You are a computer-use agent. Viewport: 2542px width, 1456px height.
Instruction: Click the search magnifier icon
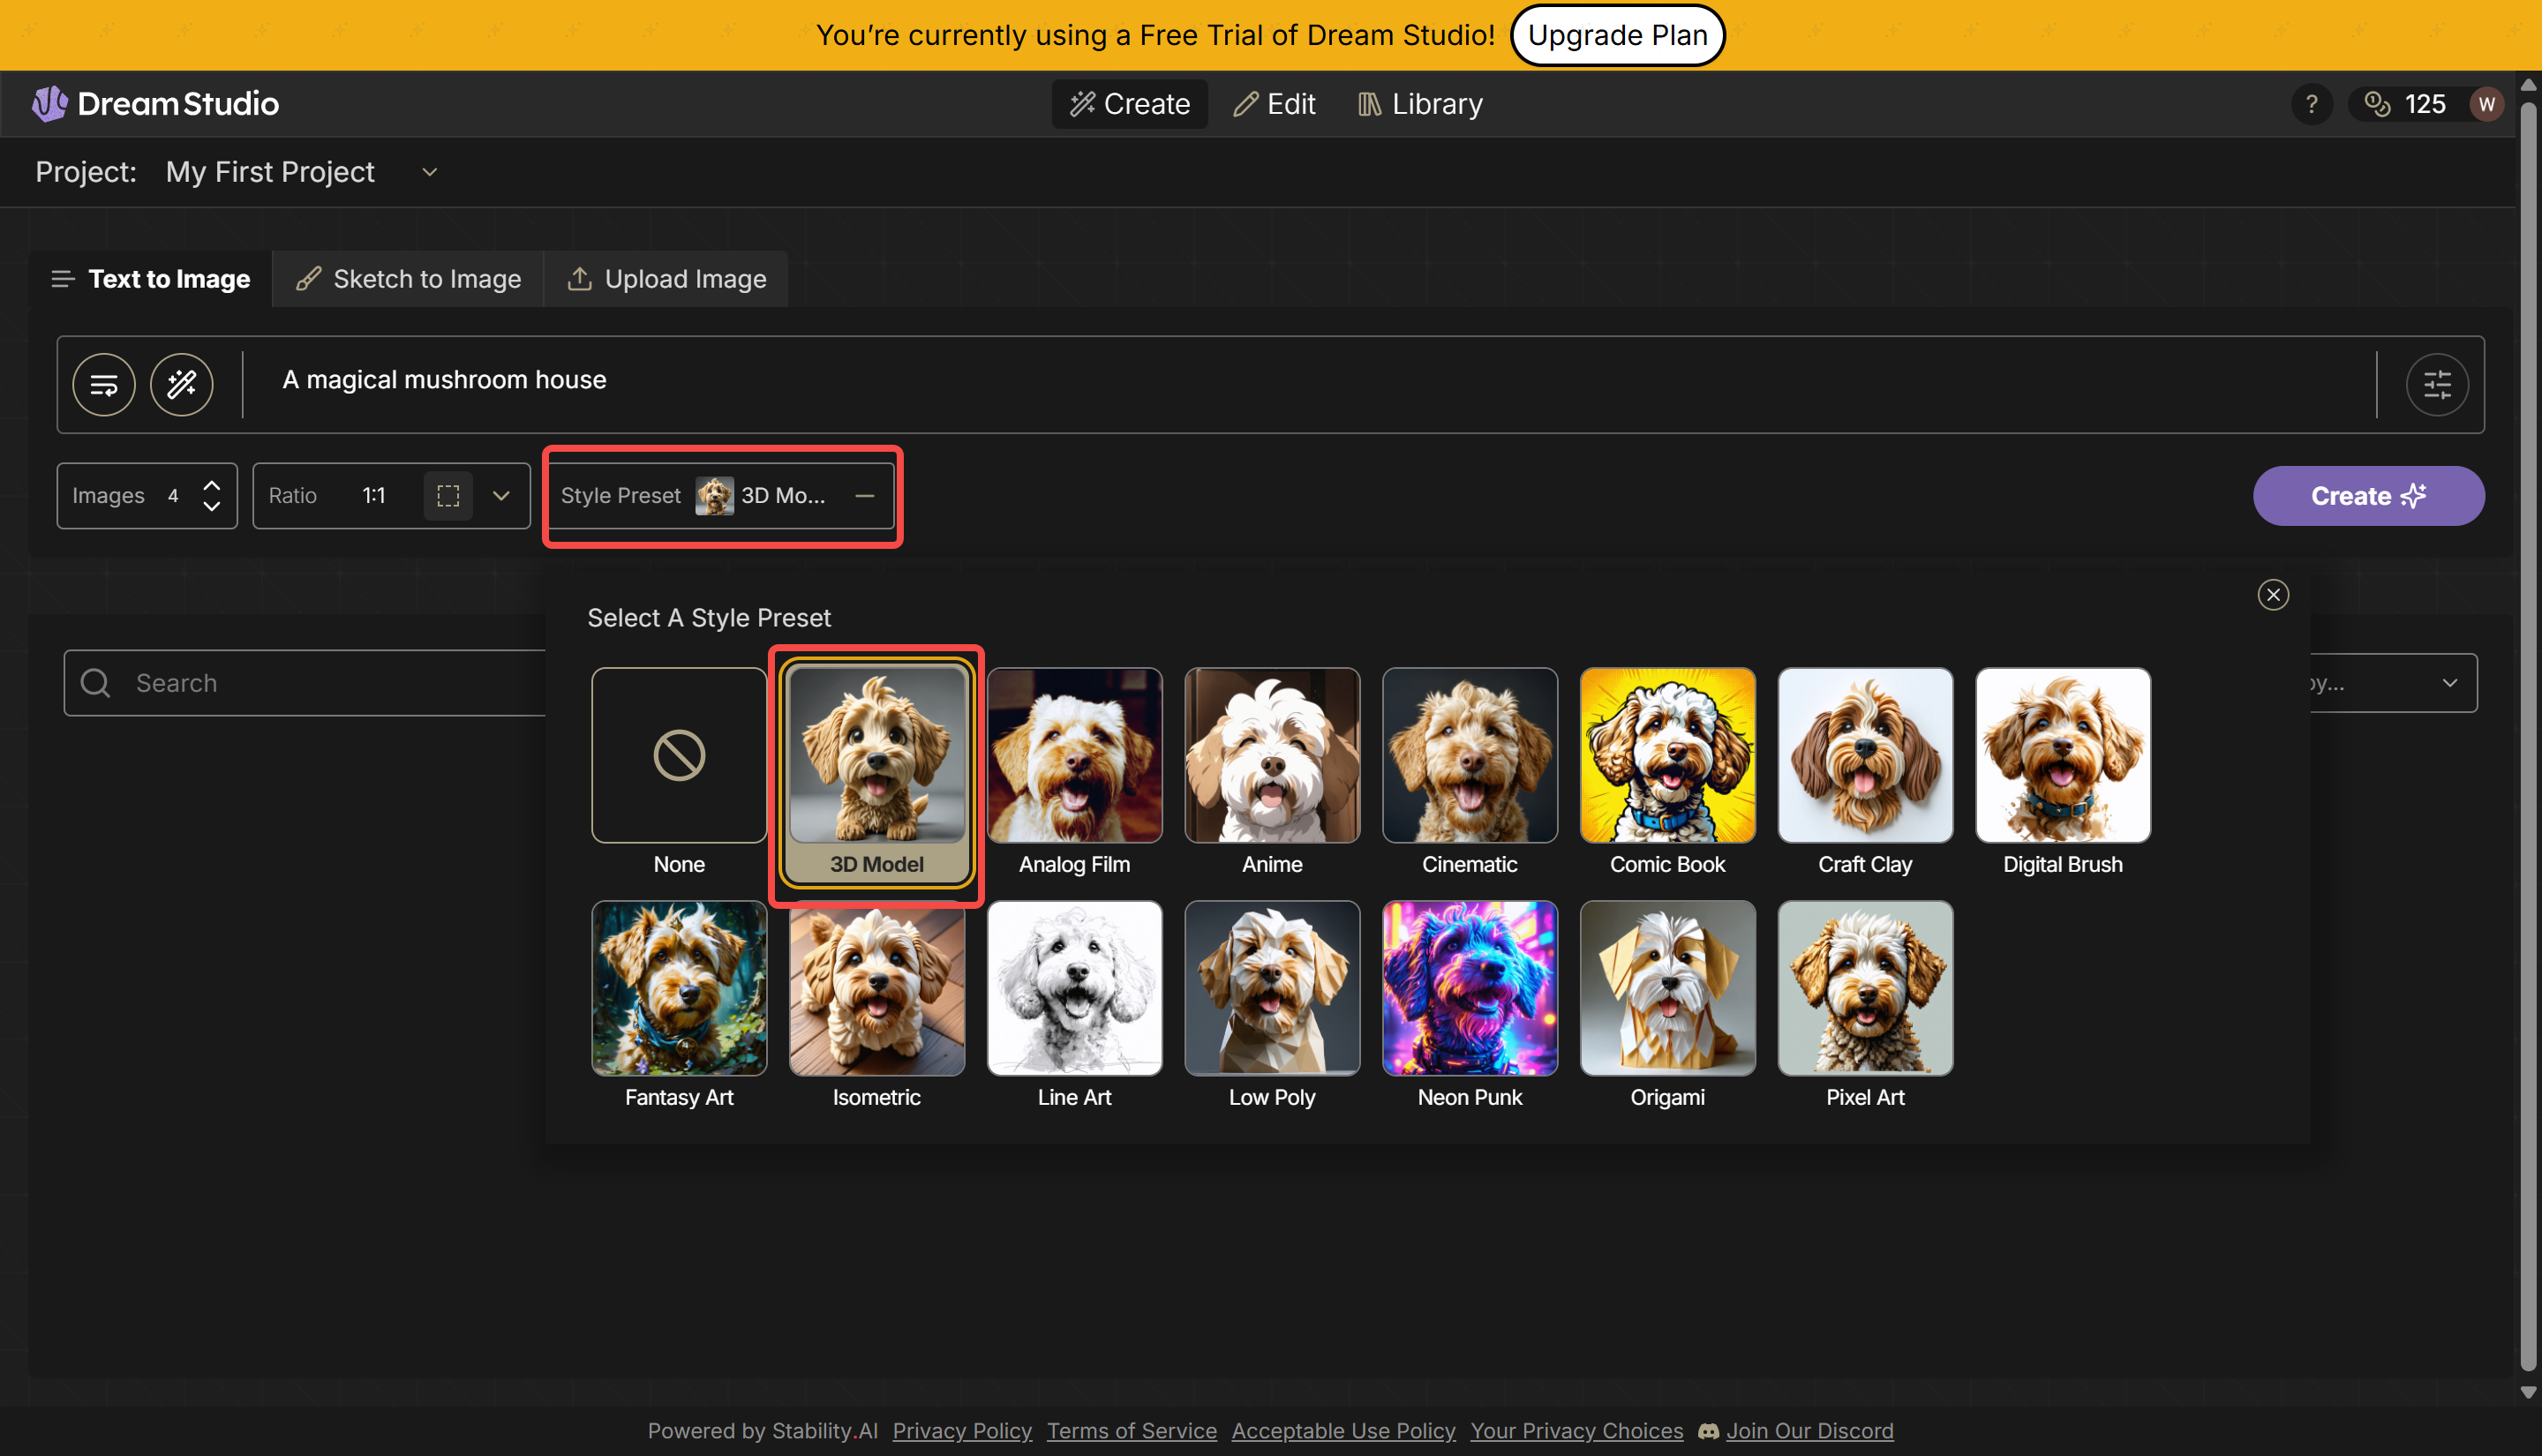tap(95, 682)
